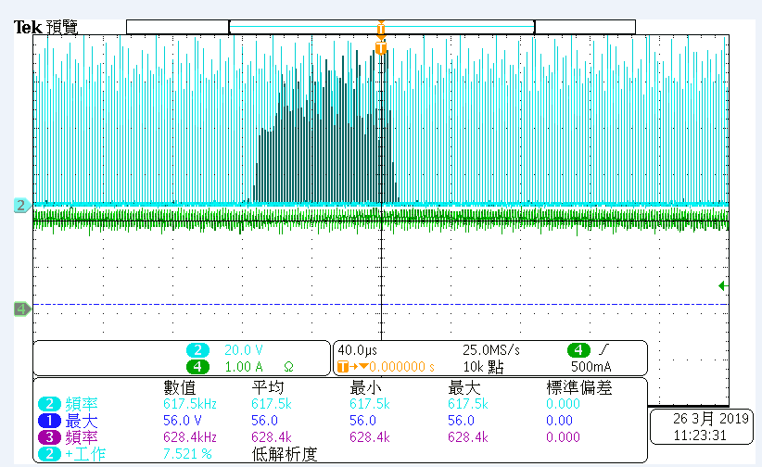The width and height of the screenshot is (762, 467).
Task: Click the 0.000000 s trigger delay readout
Action: tap(402, 367)
